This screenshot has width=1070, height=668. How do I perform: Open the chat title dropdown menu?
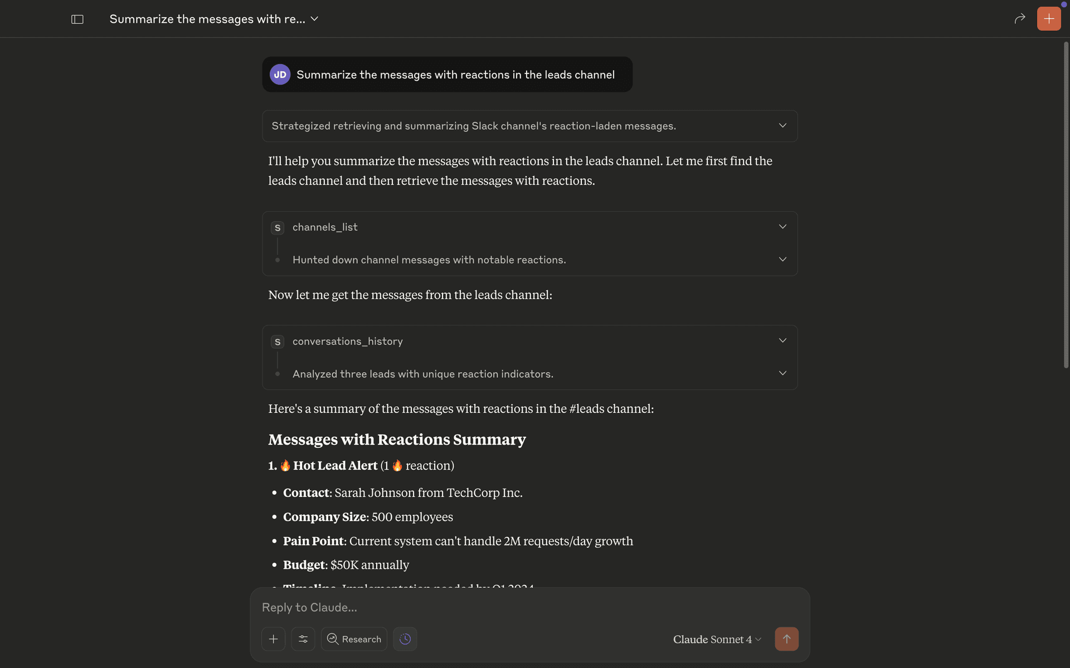[x=315, y=18]
